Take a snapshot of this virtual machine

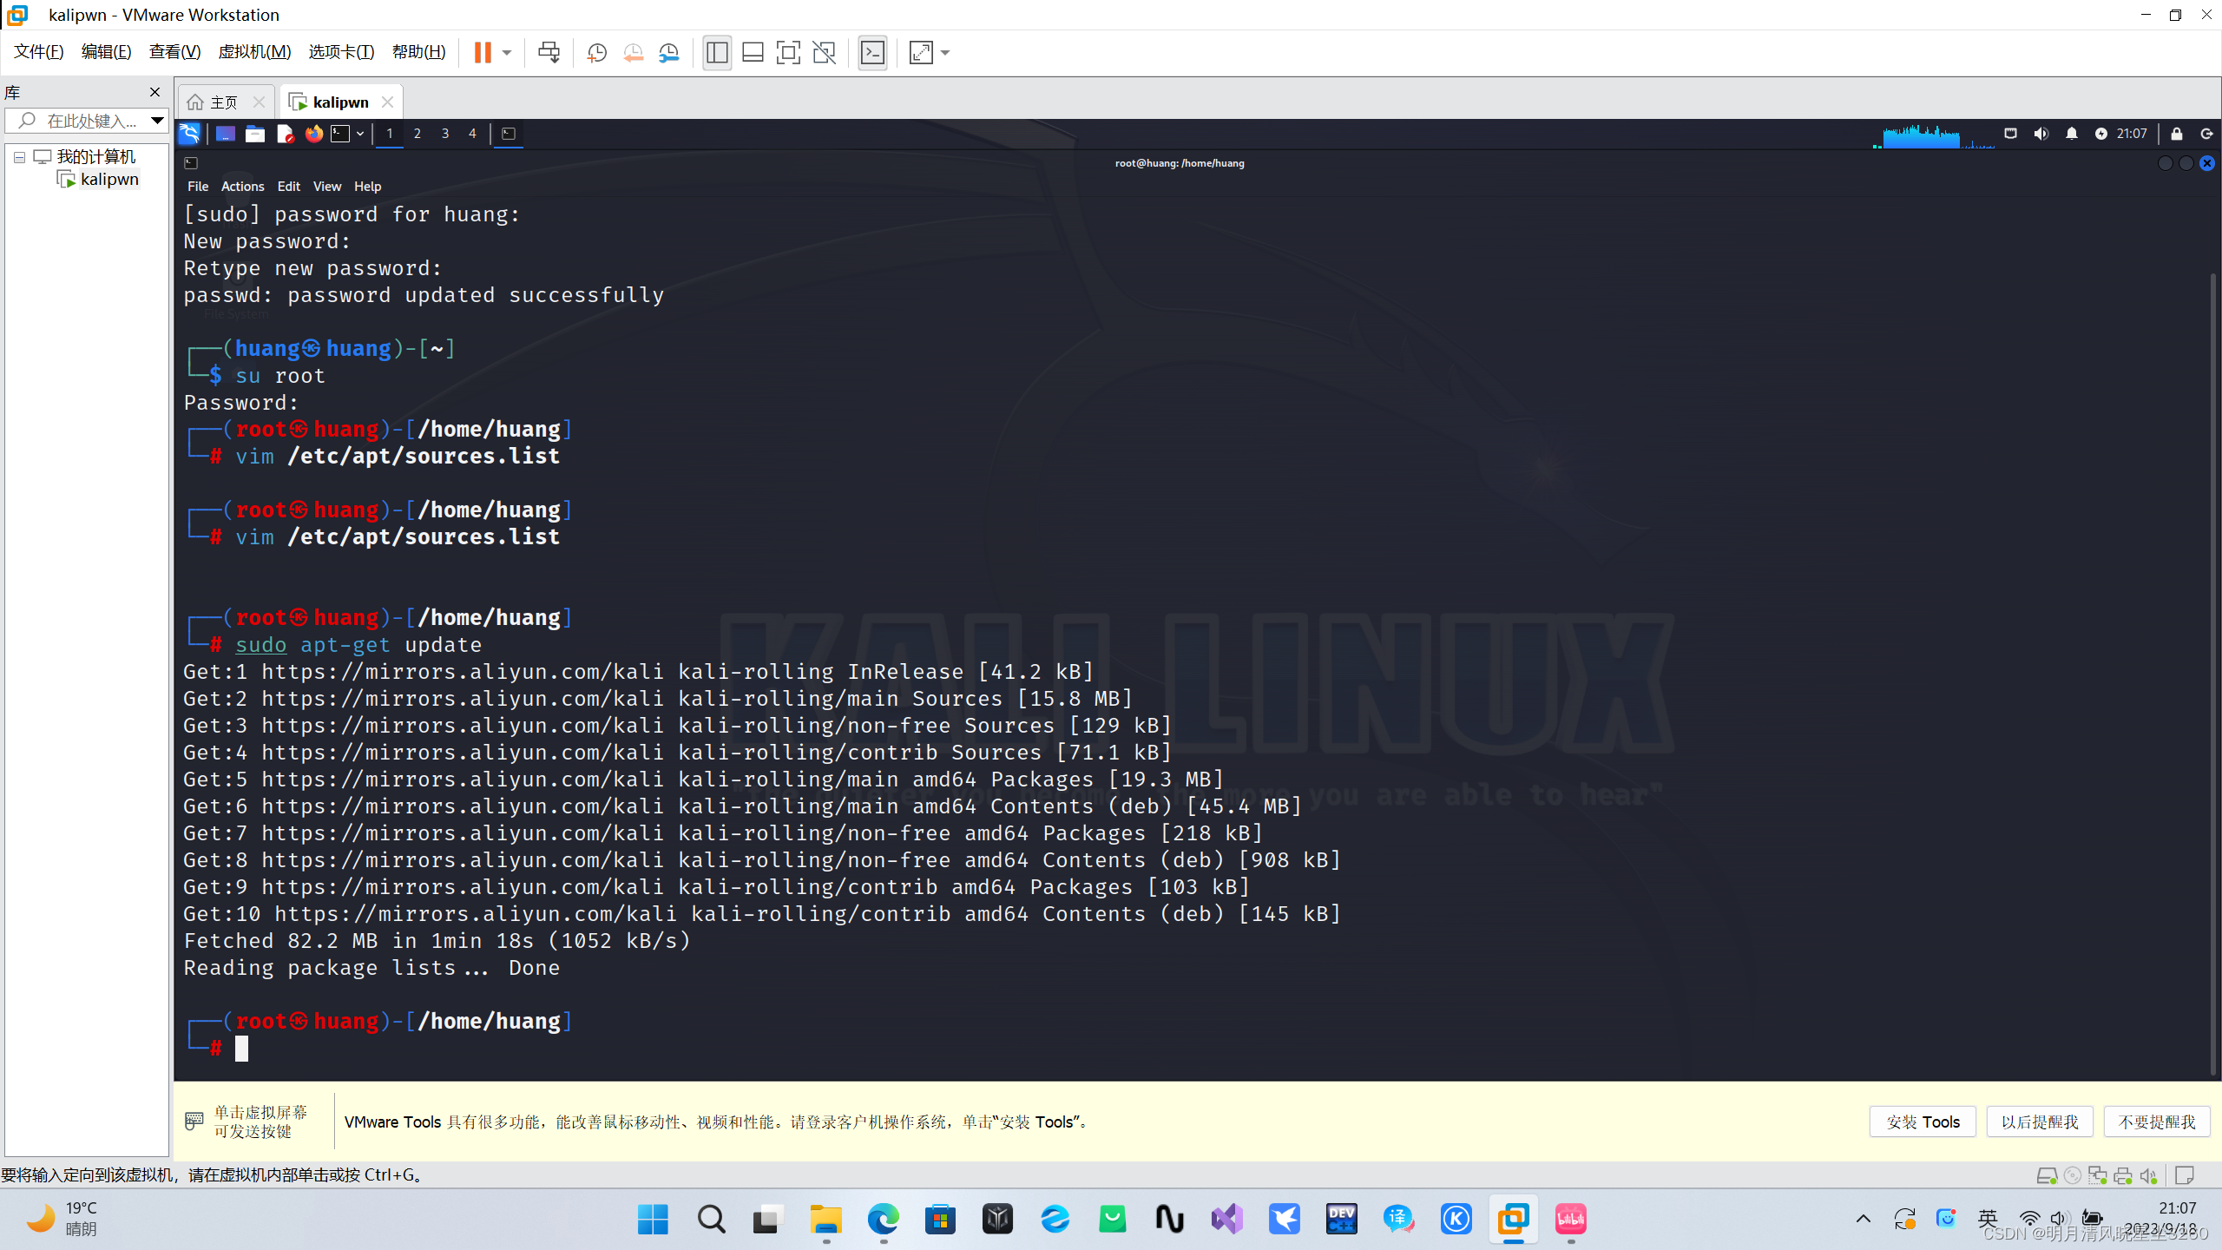point(597,53)
